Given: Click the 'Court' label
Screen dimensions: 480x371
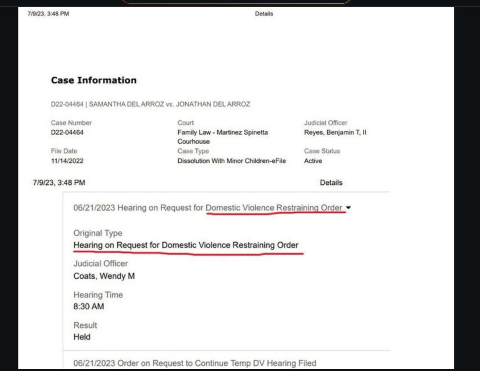Looking at the screenshot, I should (x=186, y=123).
